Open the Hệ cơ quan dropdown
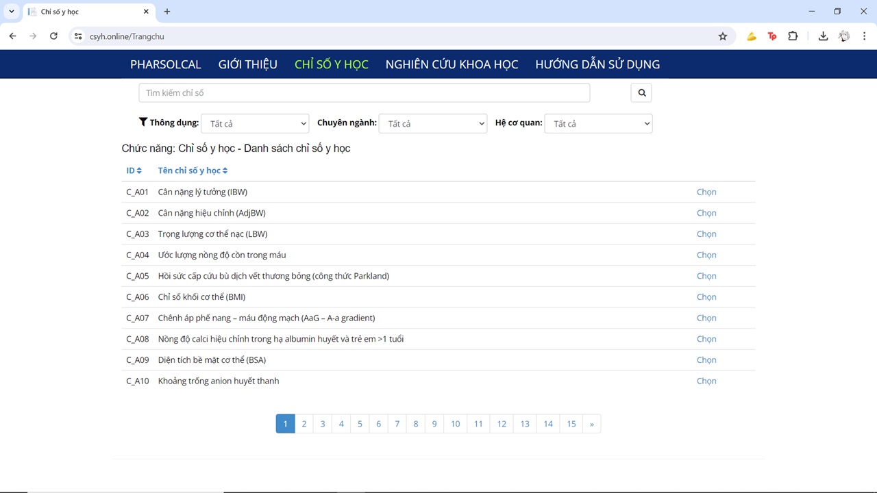This screenshot has height=493, width=877. 598,123
